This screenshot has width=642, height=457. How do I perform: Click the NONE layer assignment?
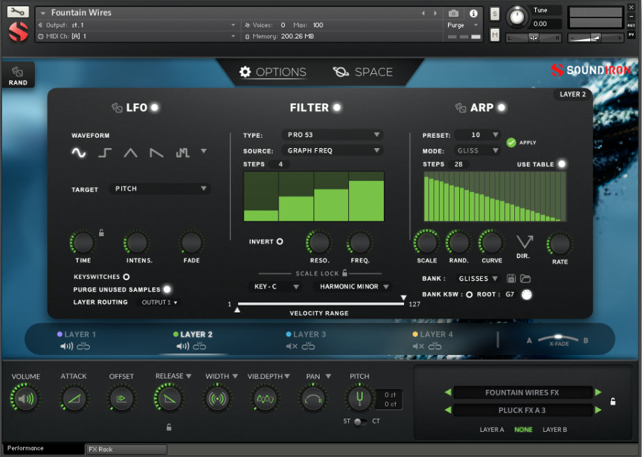pyautogui.click(x=523, y=430)
